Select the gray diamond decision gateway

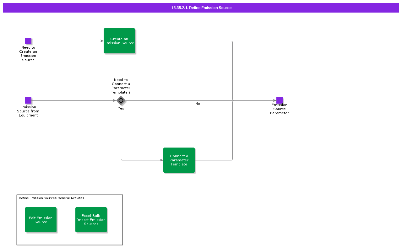click(x=121, y=100)
